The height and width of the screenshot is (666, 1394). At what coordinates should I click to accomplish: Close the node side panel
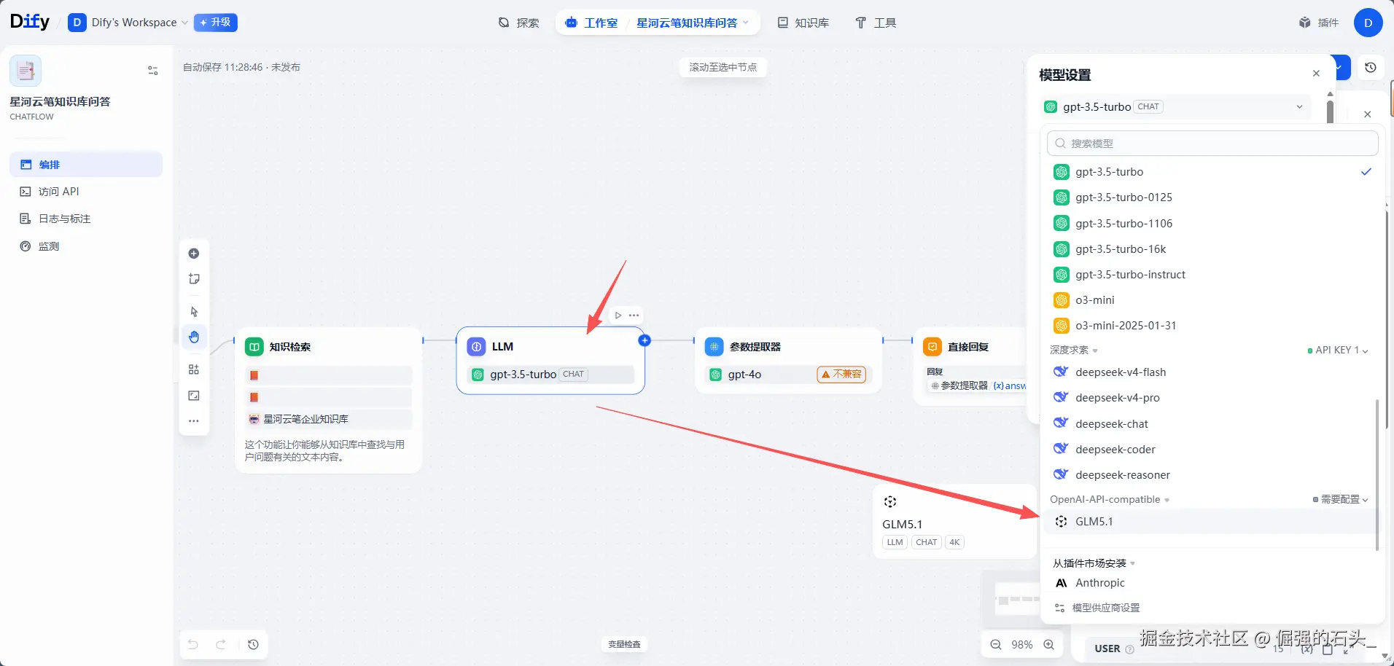1368,114
